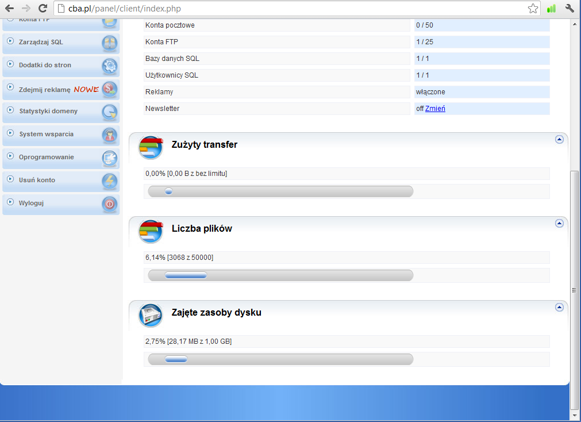The width and height of the screenshot is (581, 422).
Task: Open Dodatki do stron menu item
Action: tap(61, 66)
